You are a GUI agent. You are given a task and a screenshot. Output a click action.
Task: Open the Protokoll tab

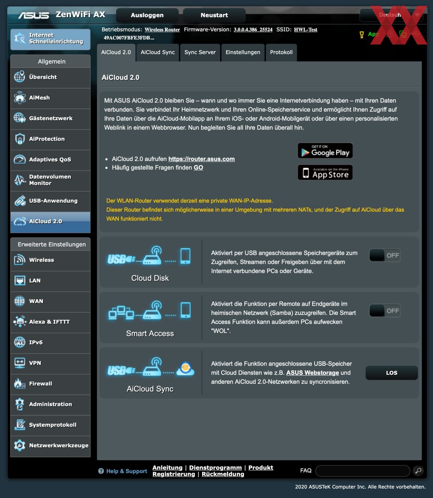pos(281,52)
